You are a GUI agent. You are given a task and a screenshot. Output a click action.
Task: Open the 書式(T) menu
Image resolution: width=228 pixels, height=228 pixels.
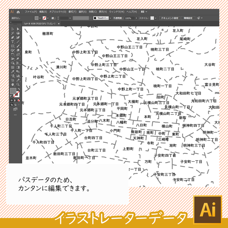[72, 12]
